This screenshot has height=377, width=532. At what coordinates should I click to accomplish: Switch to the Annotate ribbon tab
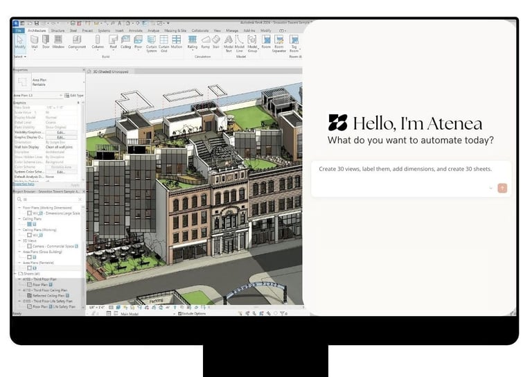[135, 30]
